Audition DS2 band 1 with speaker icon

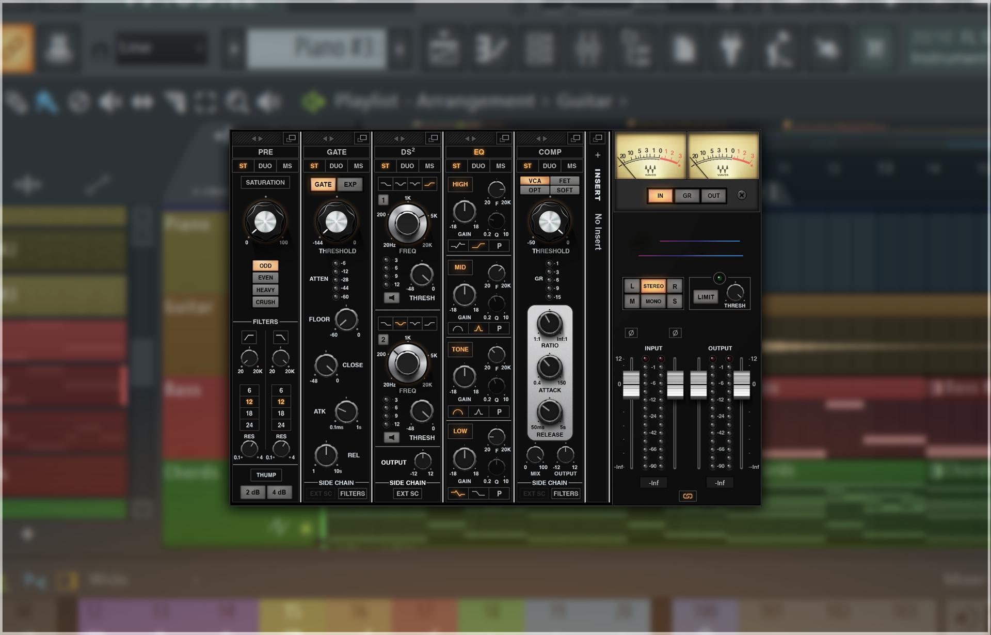(x=392, y=298)
